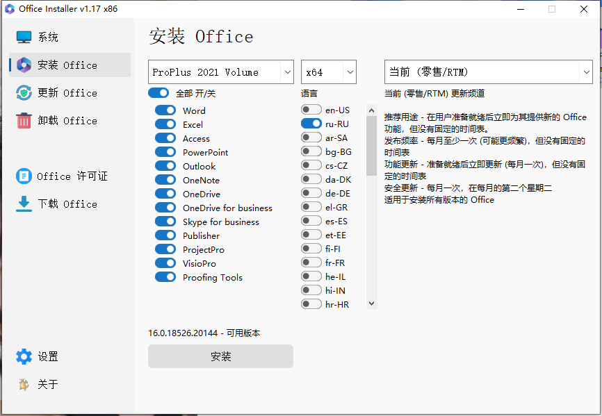Viewport: 602px width, 416px height.
Task: Enable the en-US language toggle
Action: click(311, 110)
